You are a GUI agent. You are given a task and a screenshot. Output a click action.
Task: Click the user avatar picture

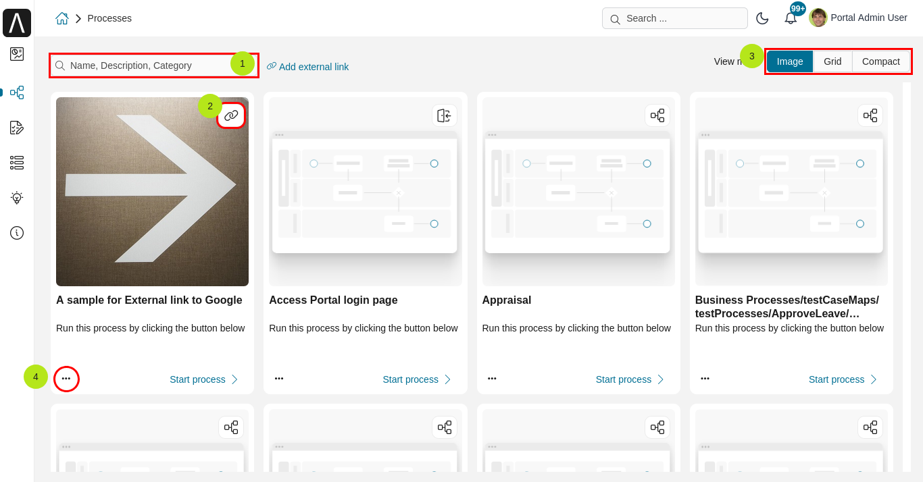pyautogui.click(x=818, y=18)
